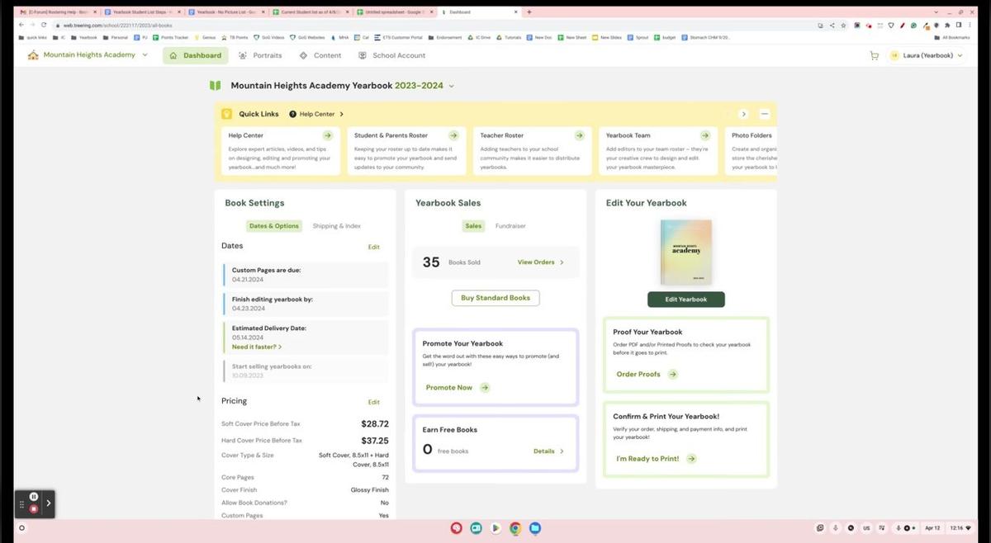
Task: Click the Edit Yearbook button
Action: pos(686,300)
